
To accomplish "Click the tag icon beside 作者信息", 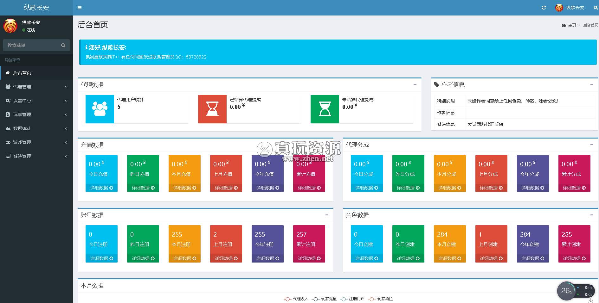I will click(436, 84).
